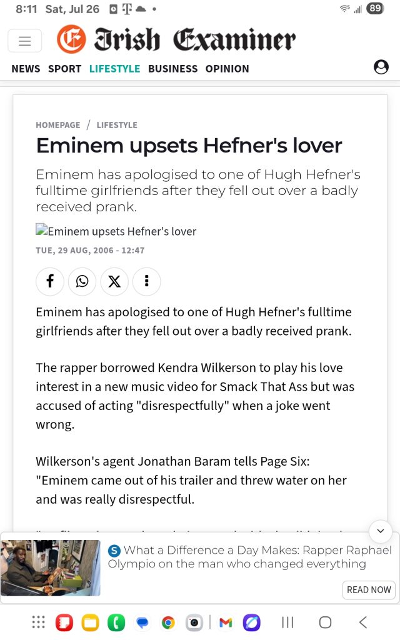This screenshot has width=400, height=640.
Task: Navigate to the Business section
Action: point(172,69)
